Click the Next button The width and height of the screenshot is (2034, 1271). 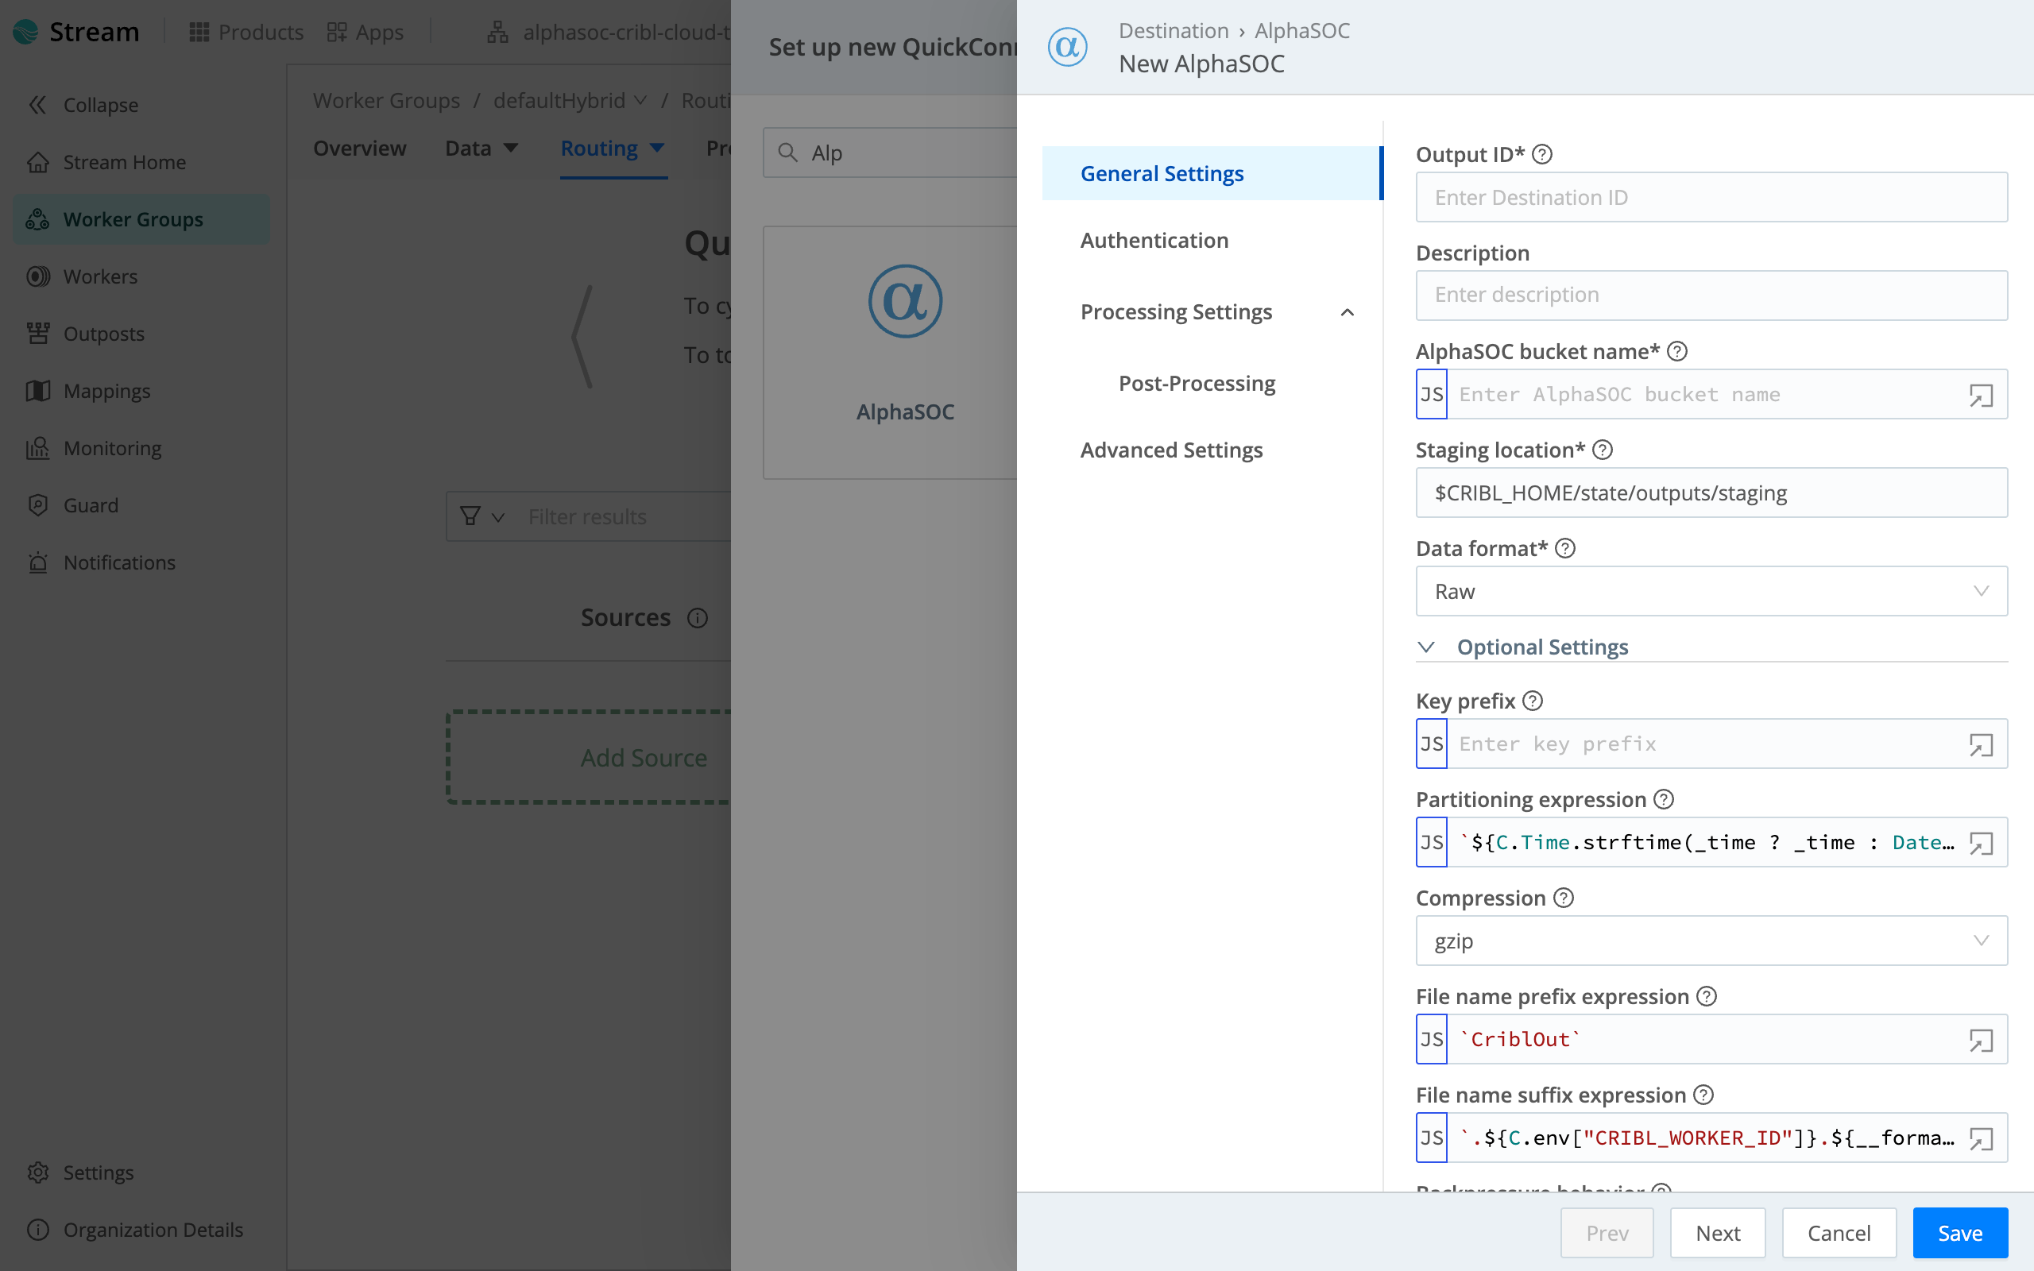(x=1718, y=1233)
